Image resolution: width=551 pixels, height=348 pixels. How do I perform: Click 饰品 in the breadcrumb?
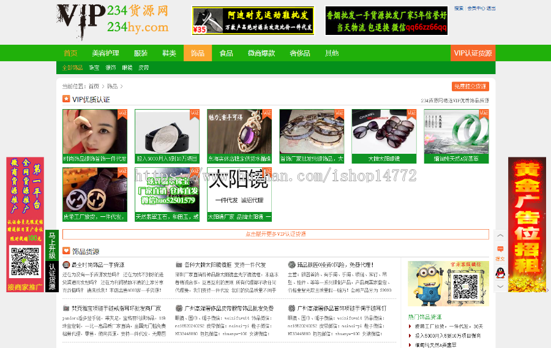[112, 86]
